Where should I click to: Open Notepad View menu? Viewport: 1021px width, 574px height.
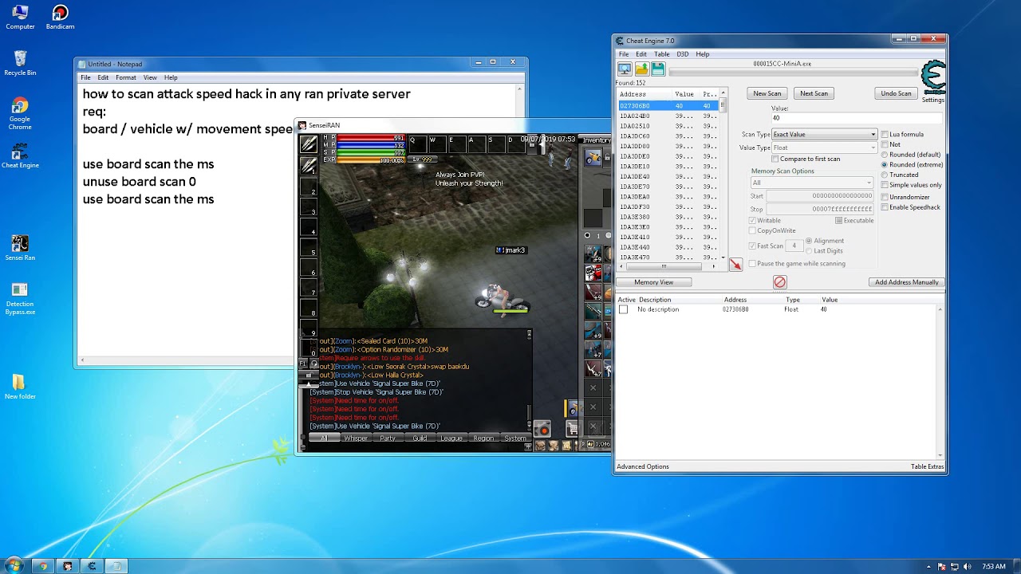coord(150,77)
